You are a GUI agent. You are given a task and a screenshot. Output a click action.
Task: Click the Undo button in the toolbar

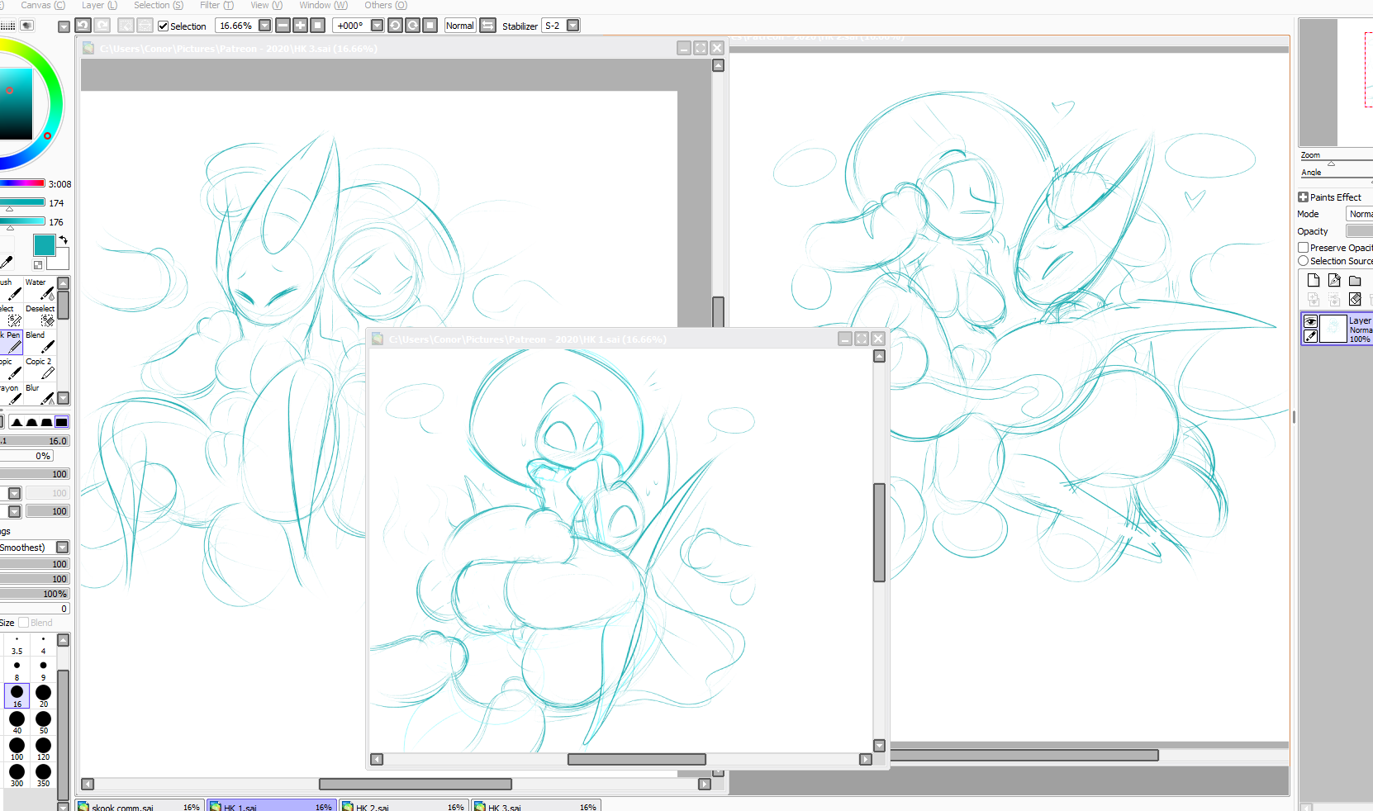click(x=83, y=26)
